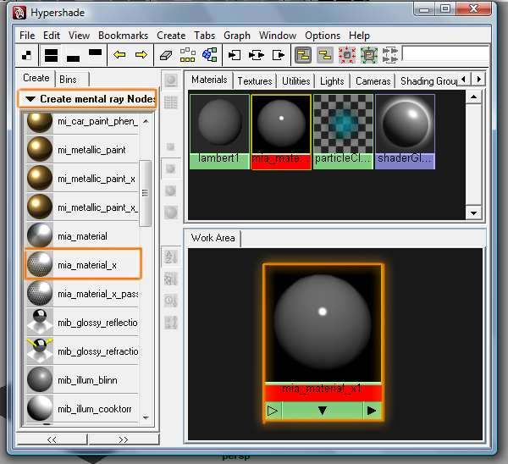The height and width of the screenshot is (464, 508).
Task: Open the Bookmarks menu
Action: [124, 36]
